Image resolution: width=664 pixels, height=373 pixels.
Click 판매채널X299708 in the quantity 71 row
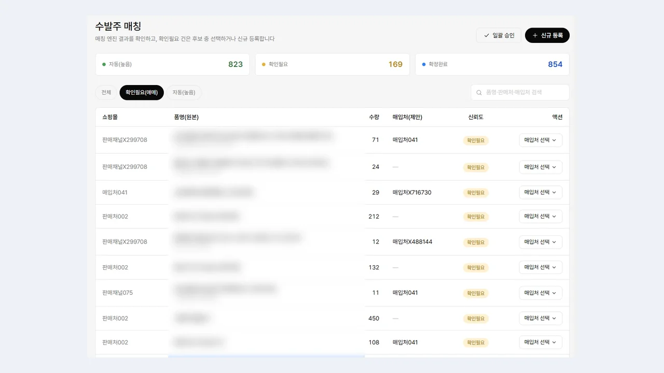(x=125, y=140)
